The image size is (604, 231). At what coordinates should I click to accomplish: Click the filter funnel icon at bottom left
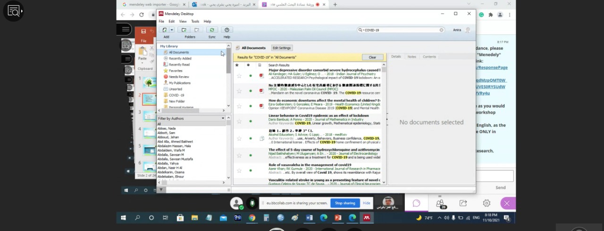coord(161,190)
